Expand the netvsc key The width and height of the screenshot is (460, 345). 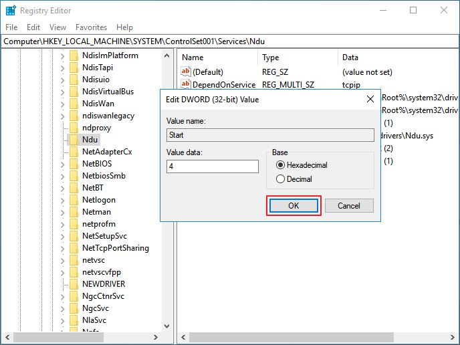62,261
